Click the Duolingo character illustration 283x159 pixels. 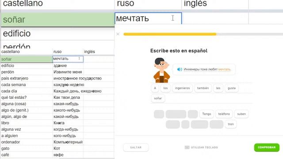point(161,70)
